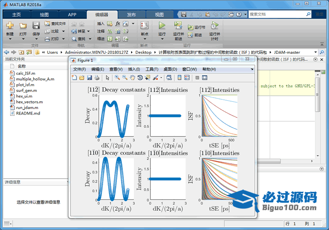
Task: Click the Advance (前进) button
Action: pos(195,35)
